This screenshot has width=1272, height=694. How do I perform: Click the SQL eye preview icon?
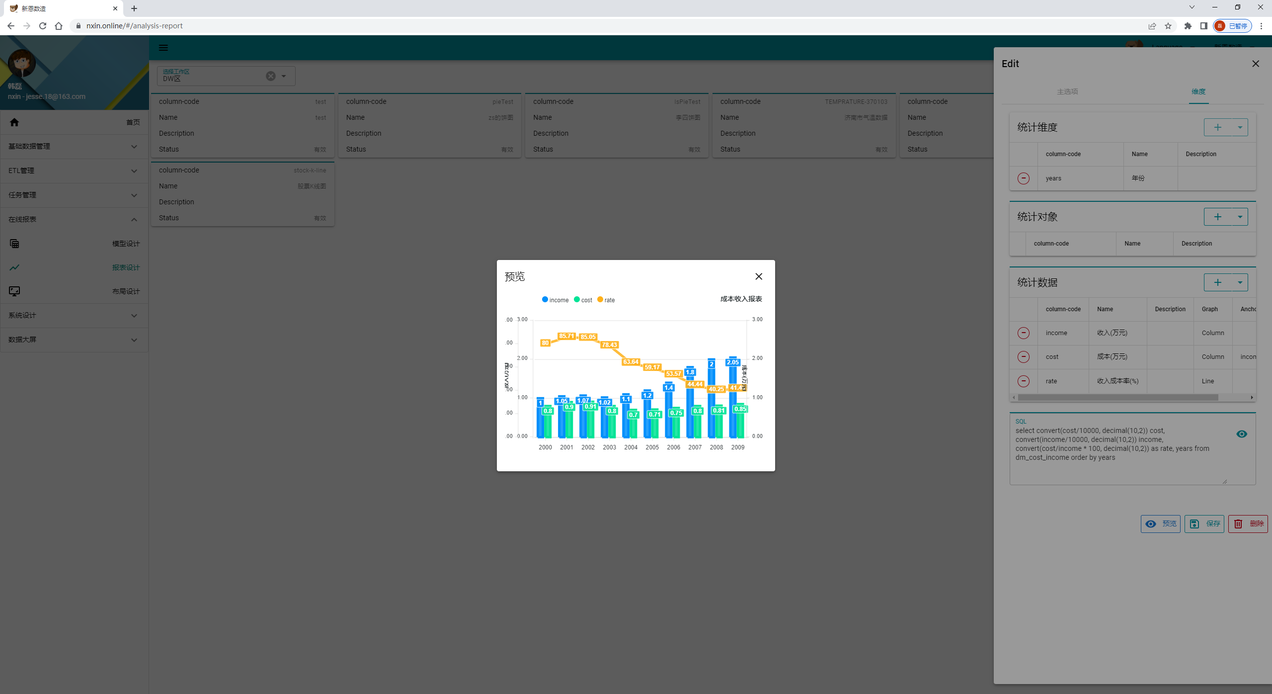pyautogui.click(x=1241, y=434)
